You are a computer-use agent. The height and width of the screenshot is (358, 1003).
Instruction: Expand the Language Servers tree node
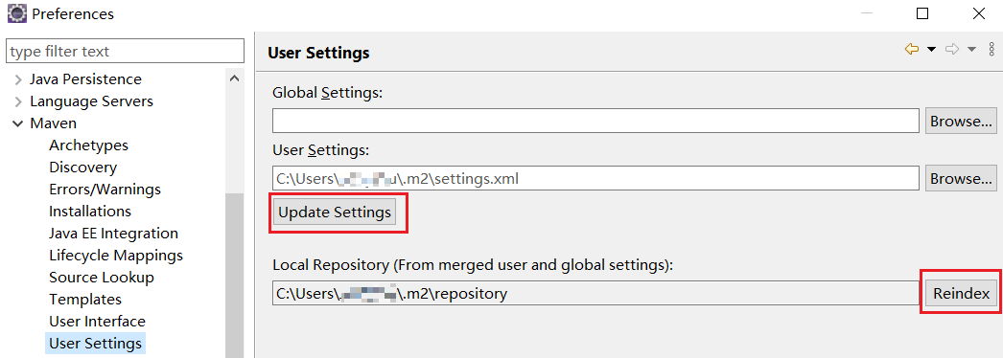coord(18,101)
